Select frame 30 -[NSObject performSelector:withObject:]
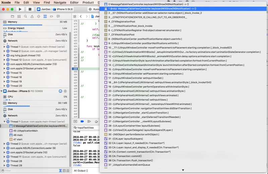 pyautogui.click(x=183, y=135)
